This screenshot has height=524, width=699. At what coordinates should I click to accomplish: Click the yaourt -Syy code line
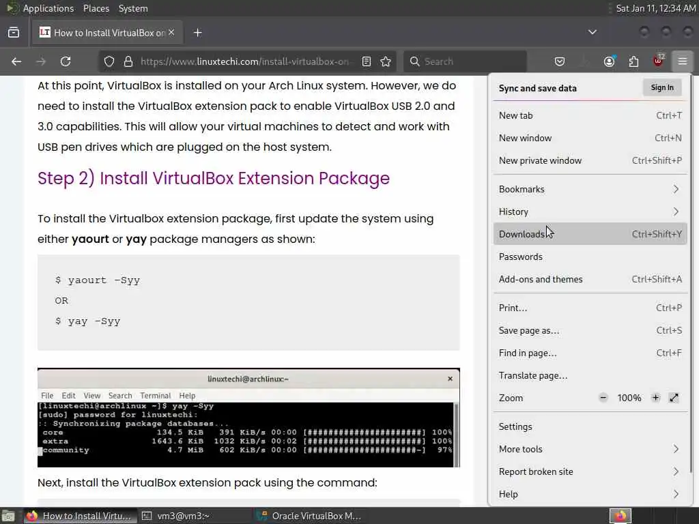[x=97, y=280]
